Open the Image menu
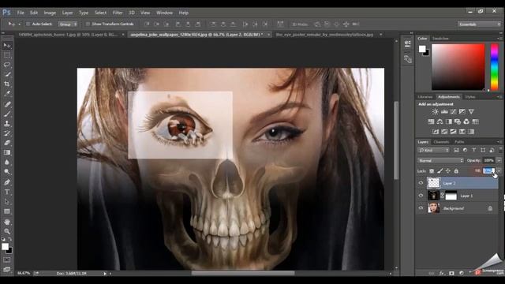This screenshot has height=284, width=505. tap(50, 13)
